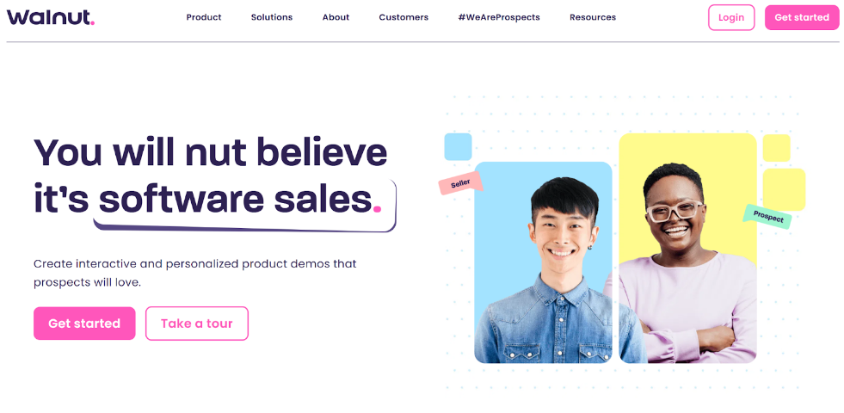Click the headline 'software sales' text
Viewport: 844px width, 413px height.
click(235, 198)
